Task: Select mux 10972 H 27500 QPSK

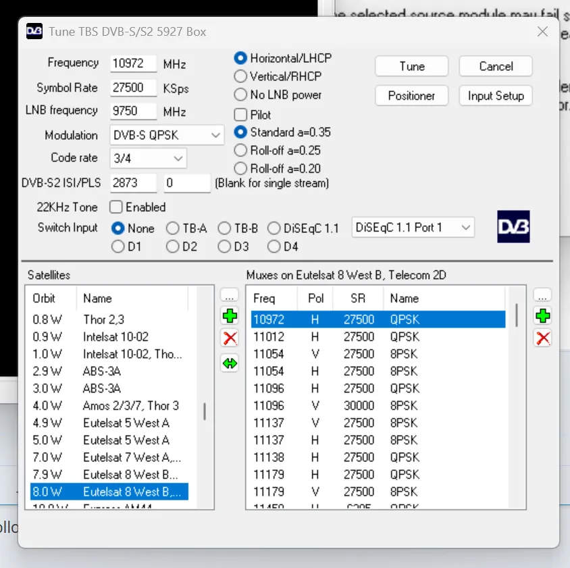Action: [378, 319]
